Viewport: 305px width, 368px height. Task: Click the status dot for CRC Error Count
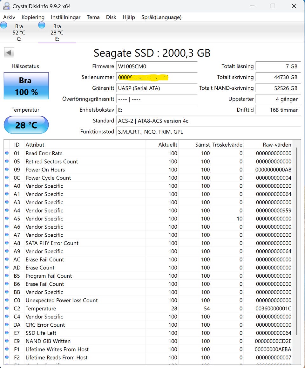[x=7, y=324]
